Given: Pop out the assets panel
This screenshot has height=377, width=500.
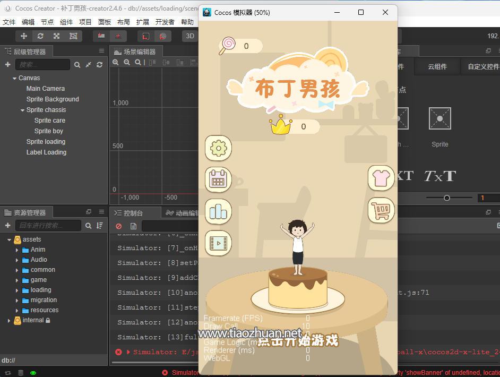Looking at the screenshot, I should tap(89, 211).
